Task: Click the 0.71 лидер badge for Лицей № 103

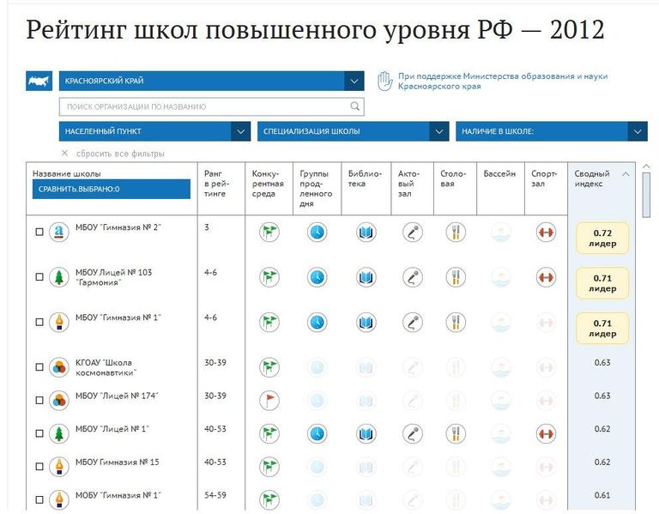Action: click(602, 283)
